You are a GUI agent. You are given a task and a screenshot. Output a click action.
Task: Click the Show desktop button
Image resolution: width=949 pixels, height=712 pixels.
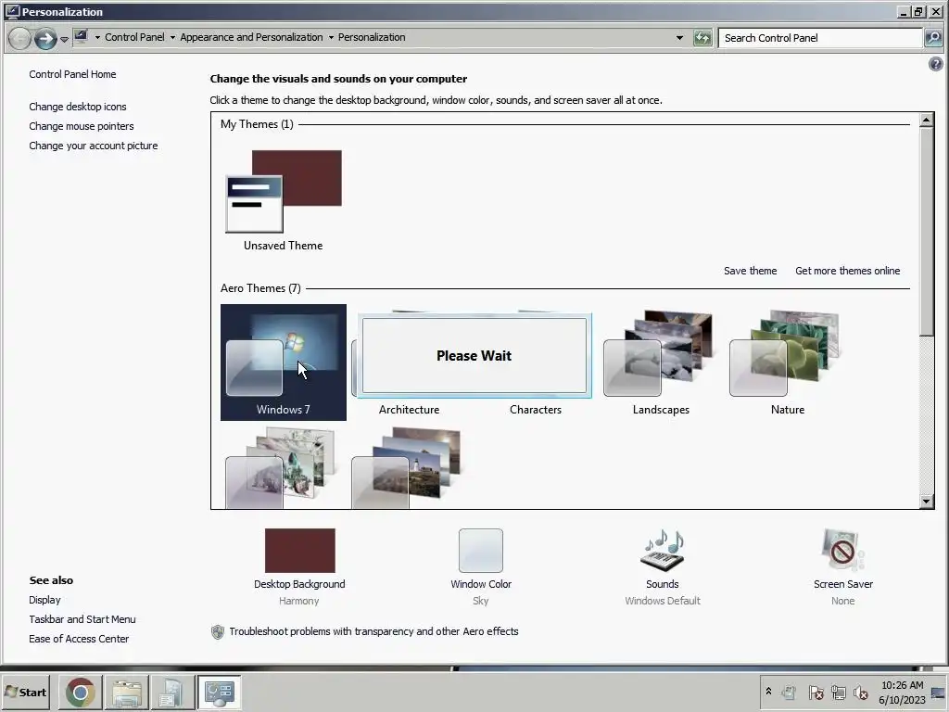pos(939,692)
